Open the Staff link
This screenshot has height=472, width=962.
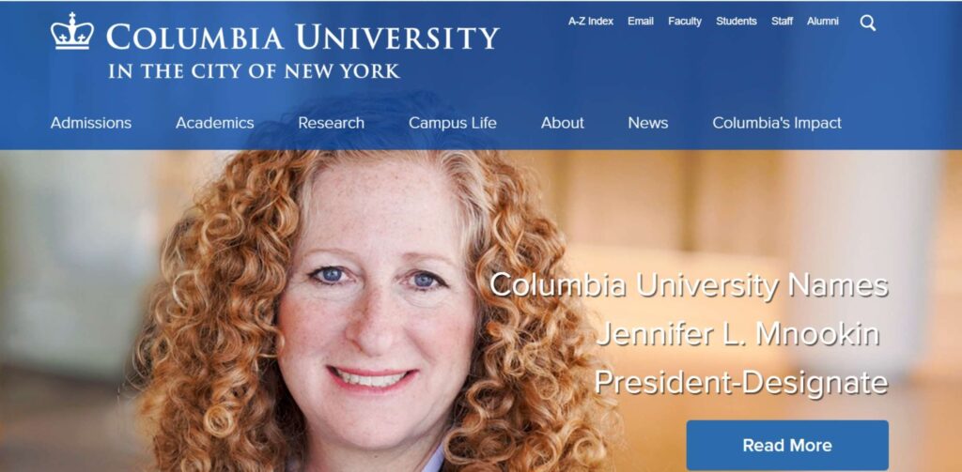pyautogui.click(x=782, y=21)
